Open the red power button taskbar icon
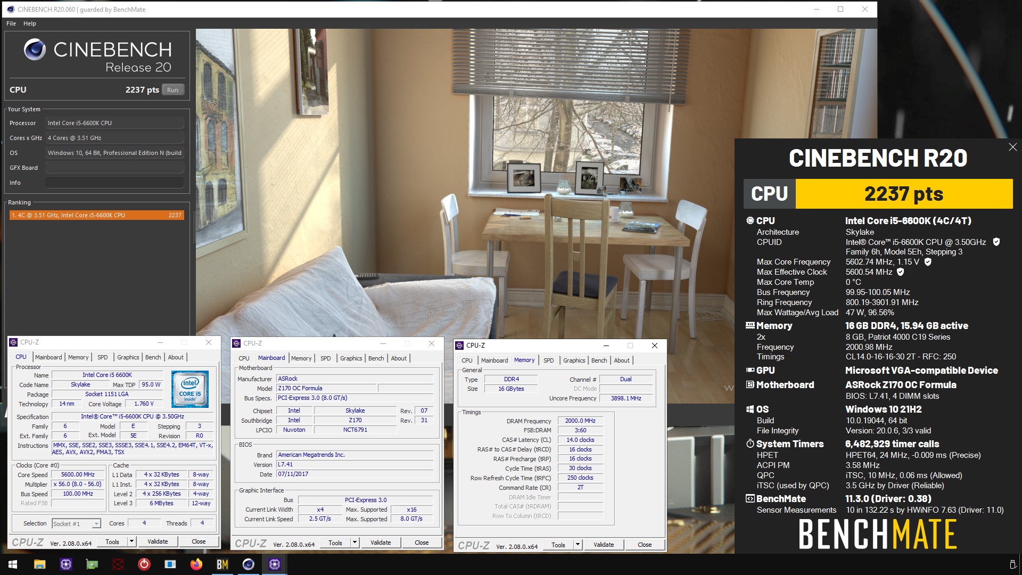The width and height of the screenshot is (1022, 575). click(x=144, y=564)
